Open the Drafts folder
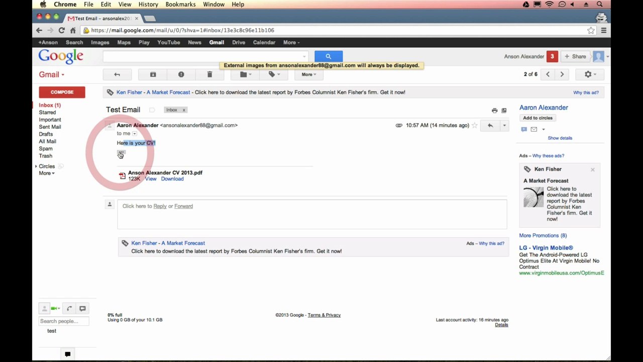The height and width of the screenshot is (362, 643). [x=46, y=134]
